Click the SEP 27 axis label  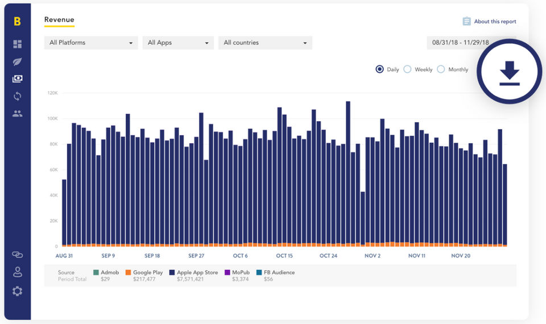tap(196, 256)
